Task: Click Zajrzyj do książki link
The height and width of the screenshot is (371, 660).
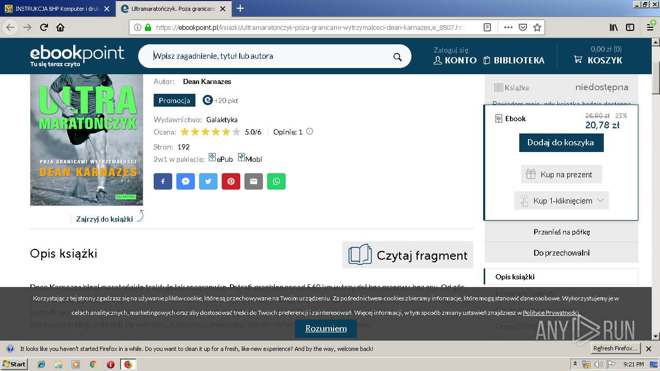Action: (x=105, y=219)
